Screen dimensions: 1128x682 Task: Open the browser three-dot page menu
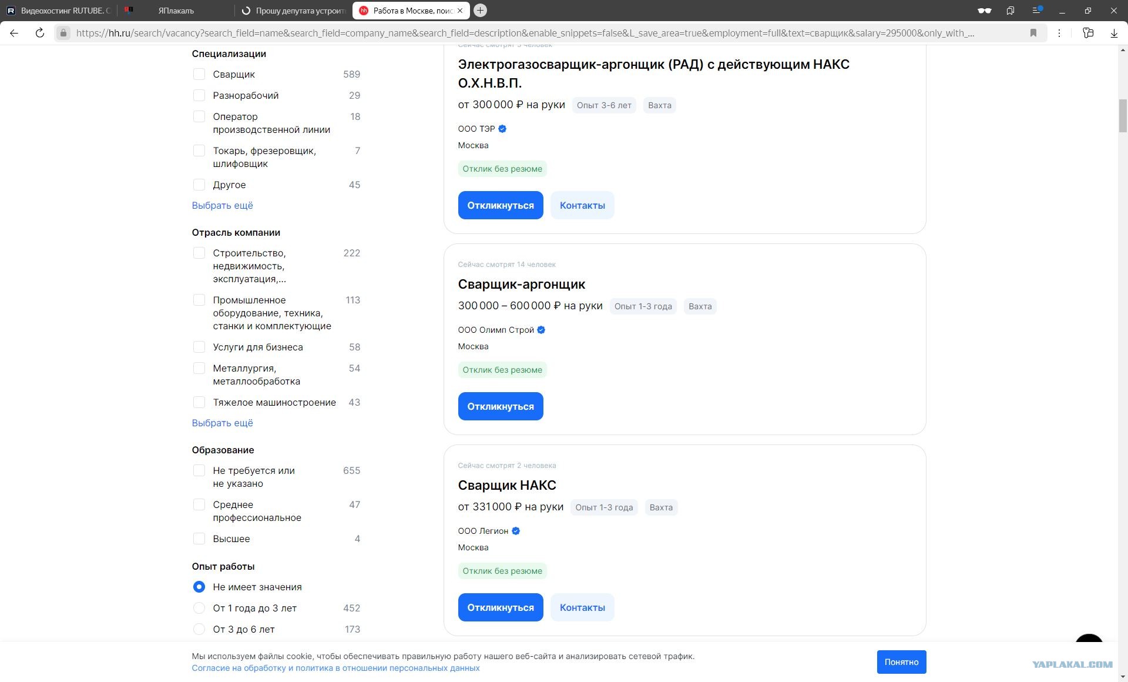(1059, 33)
